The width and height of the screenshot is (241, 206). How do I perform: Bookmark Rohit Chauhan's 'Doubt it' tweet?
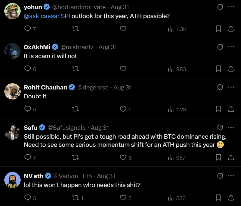218,109
